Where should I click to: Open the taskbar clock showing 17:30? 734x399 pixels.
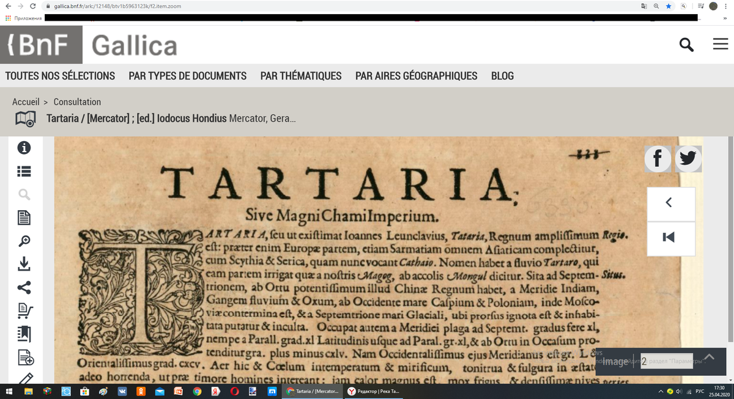(719, 391)
